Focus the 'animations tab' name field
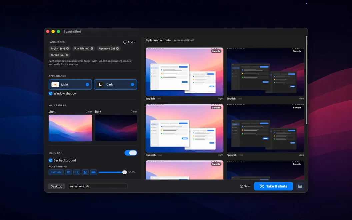This screenshot has height=220, width=352. pyautogui.click(x=97, y=186)
